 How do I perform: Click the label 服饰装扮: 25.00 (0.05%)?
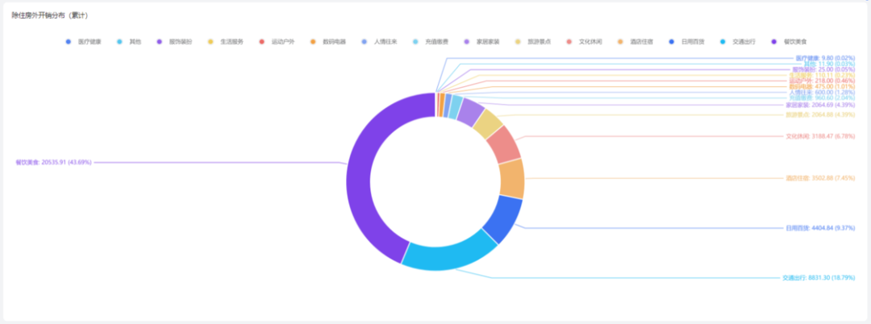click(823, 70)
